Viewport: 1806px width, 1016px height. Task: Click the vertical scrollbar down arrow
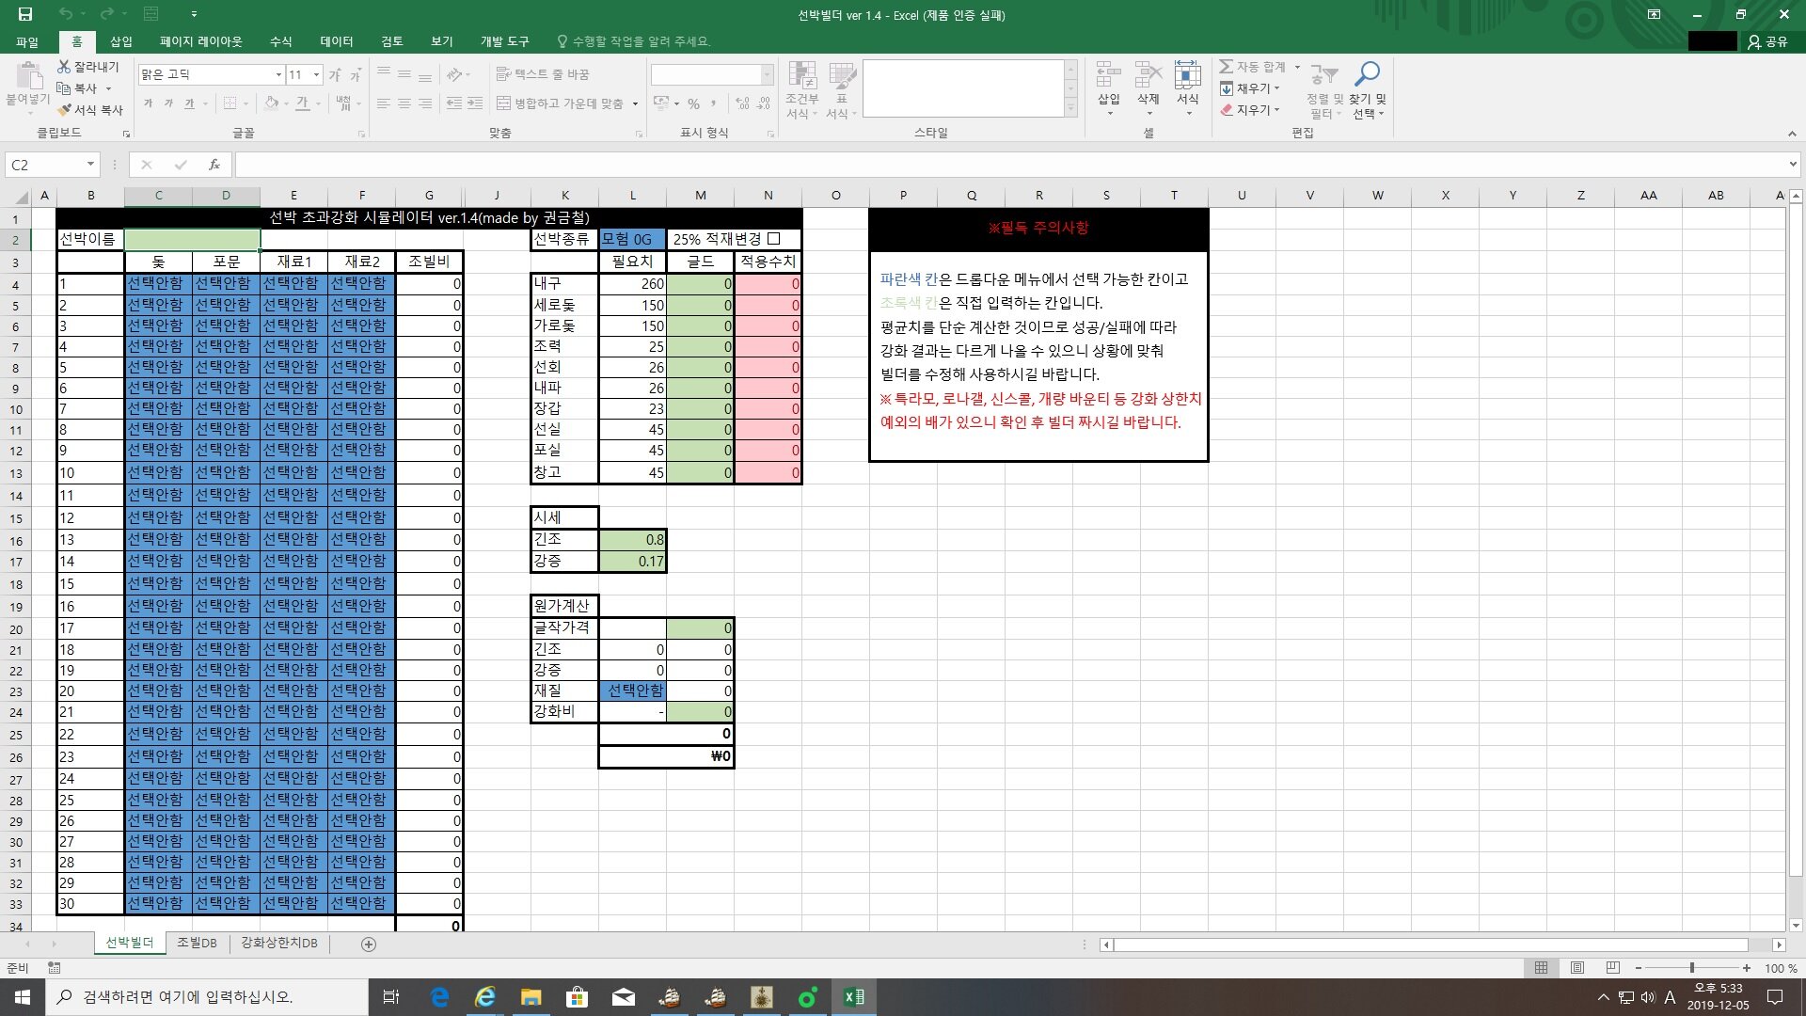coord(1796,926)
